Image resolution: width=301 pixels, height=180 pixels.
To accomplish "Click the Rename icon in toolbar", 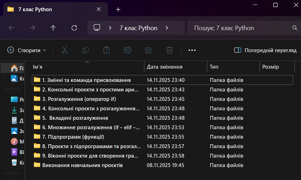I will click(128, 50).
